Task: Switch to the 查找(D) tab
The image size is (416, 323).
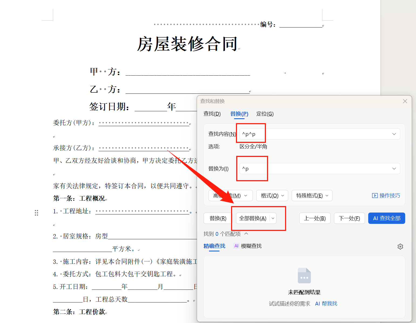Action: 212,114
